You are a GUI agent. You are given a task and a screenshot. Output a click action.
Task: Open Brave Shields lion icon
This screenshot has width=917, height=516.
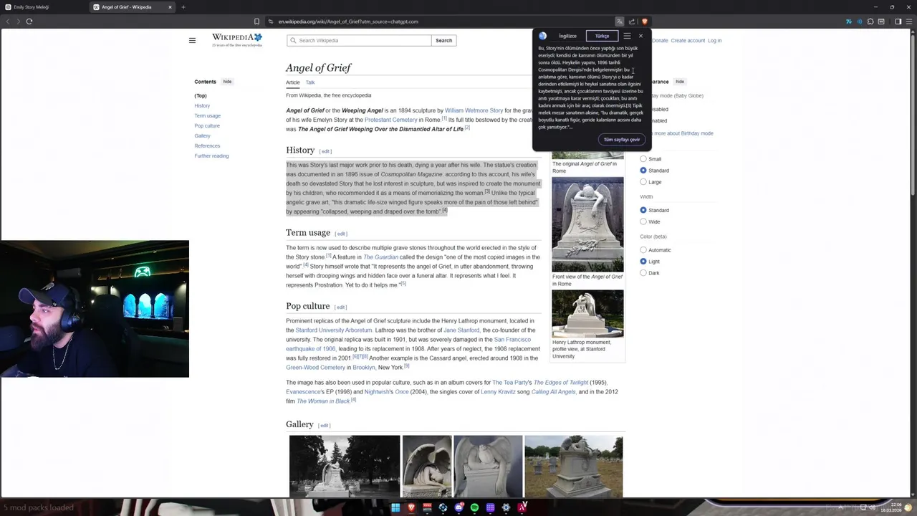point(644,21)
